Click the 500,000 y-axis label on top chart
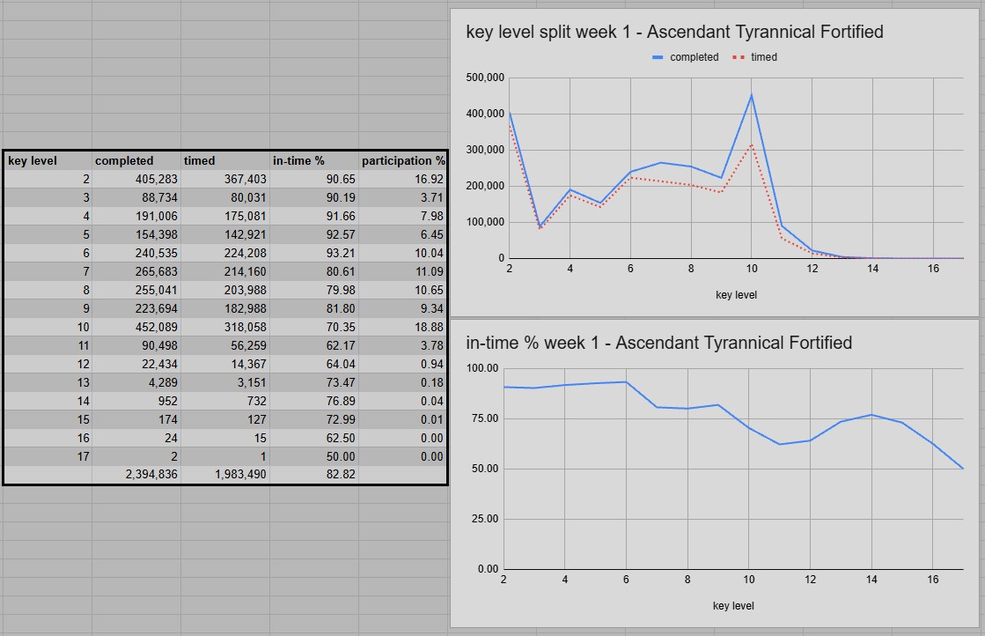This screenshot has width=985, height=636. [483, 78]
